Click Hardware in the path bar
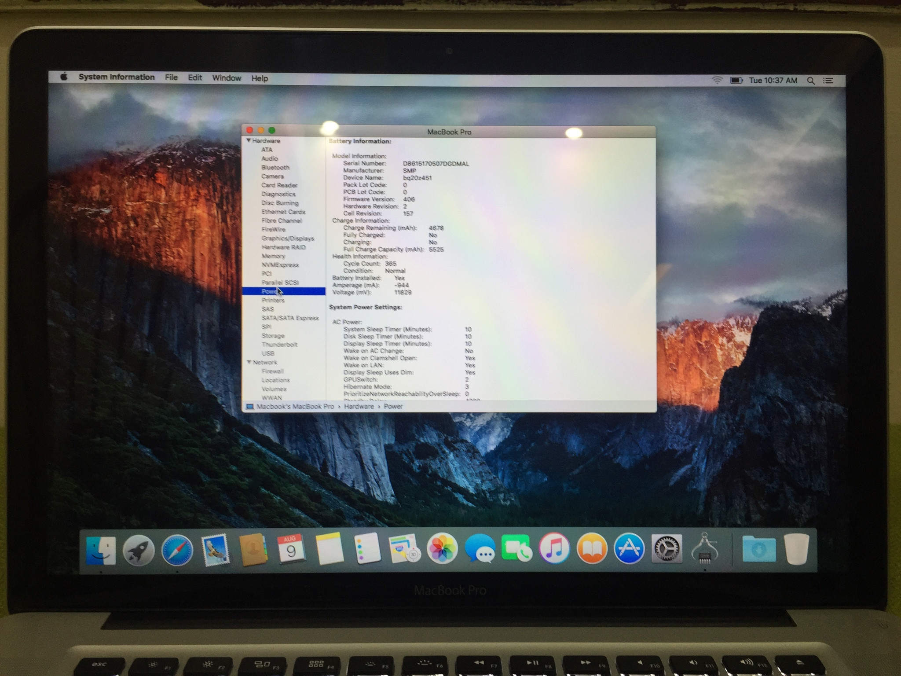Image resolution: width=901 pixels, height=676 pixels. click(359, 406)
